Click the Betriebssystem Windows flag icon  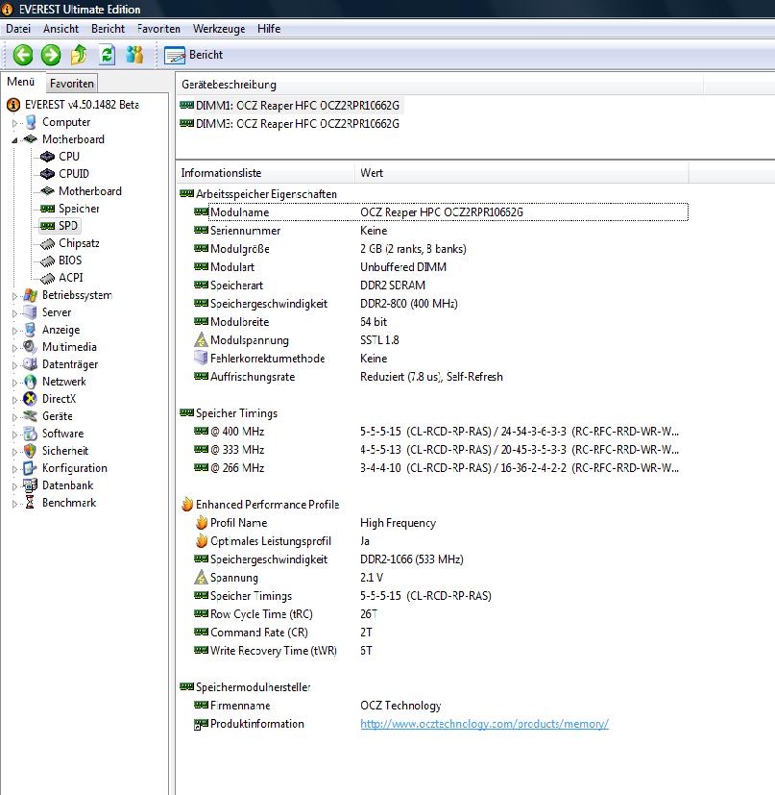pos(31,295)
